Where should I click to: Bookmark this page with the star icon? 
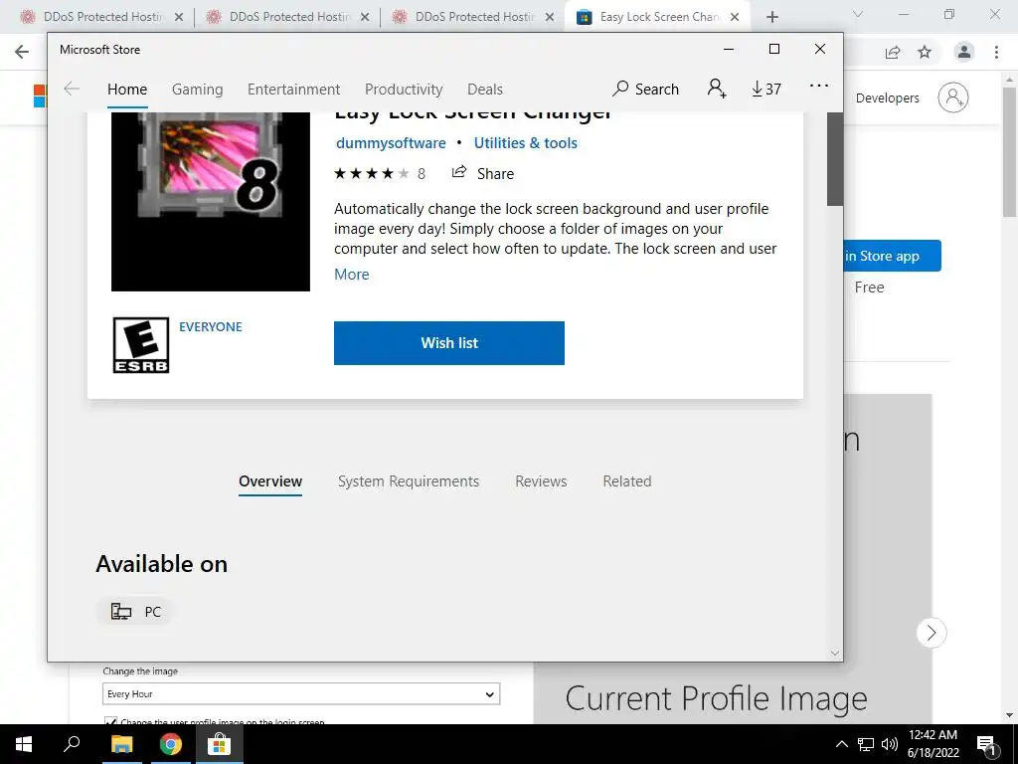[925, 52]
